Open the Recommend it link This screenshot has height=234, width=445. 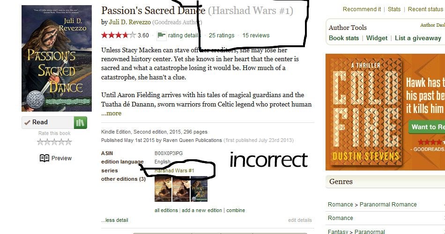click(362, 9)
